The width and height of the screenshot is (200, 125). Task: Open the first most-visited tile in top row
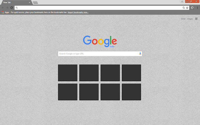pos(68,73)
